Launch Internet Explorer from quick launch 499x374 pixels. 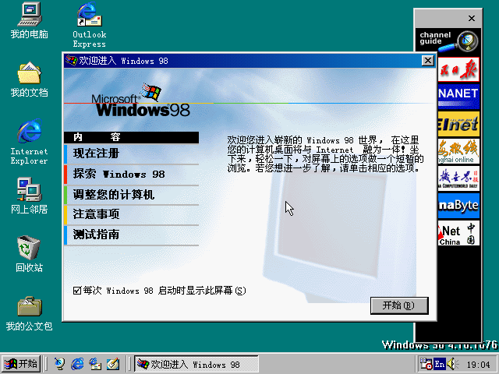[77, 364]
